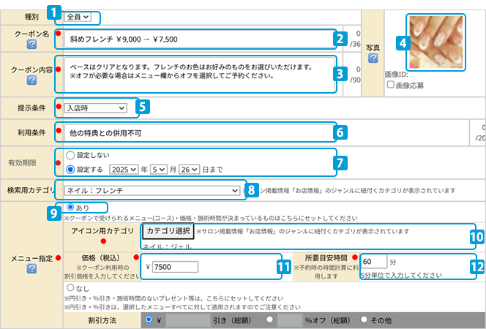The image size is (486, 329).
Task: Expand the 提示条件 dropdown showing 入店時
Action: [94, 108]
